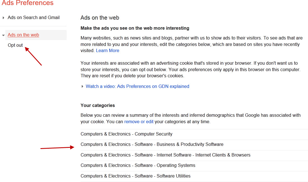Expand the Watch a video disclosure triangle
308x182 pixels.
pos(82,87)
